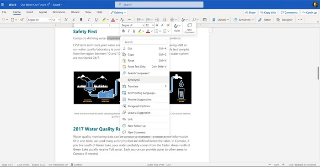Open the Office app launcher grid

3,5
